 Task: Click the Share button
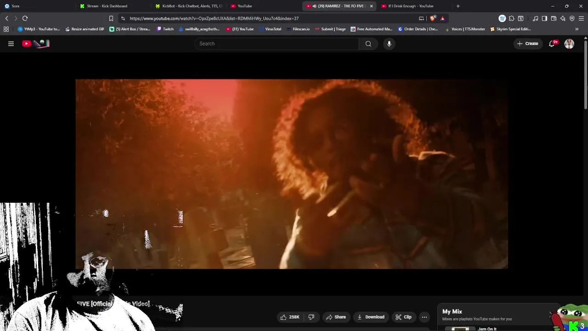pos(336,317)
